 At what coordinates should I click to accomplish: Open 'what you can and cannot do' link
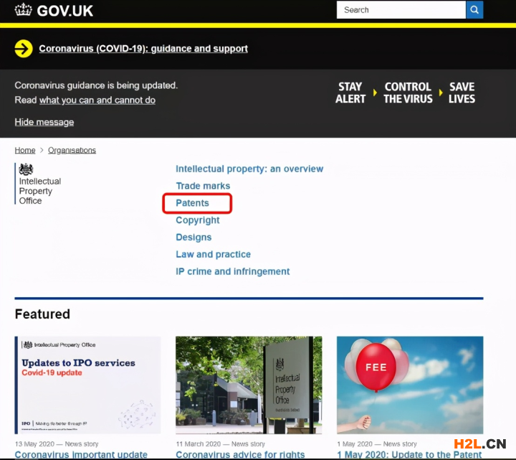point(97,100)
